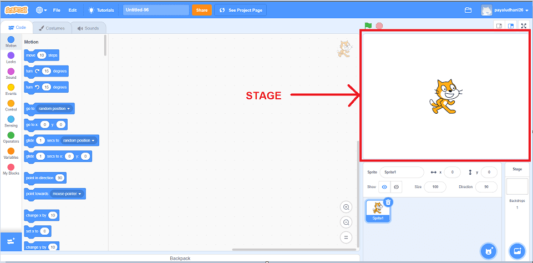Click the sprite x position field
Image resolution: width=533 pixels, height=263 pixels.
tap(453, 172)
